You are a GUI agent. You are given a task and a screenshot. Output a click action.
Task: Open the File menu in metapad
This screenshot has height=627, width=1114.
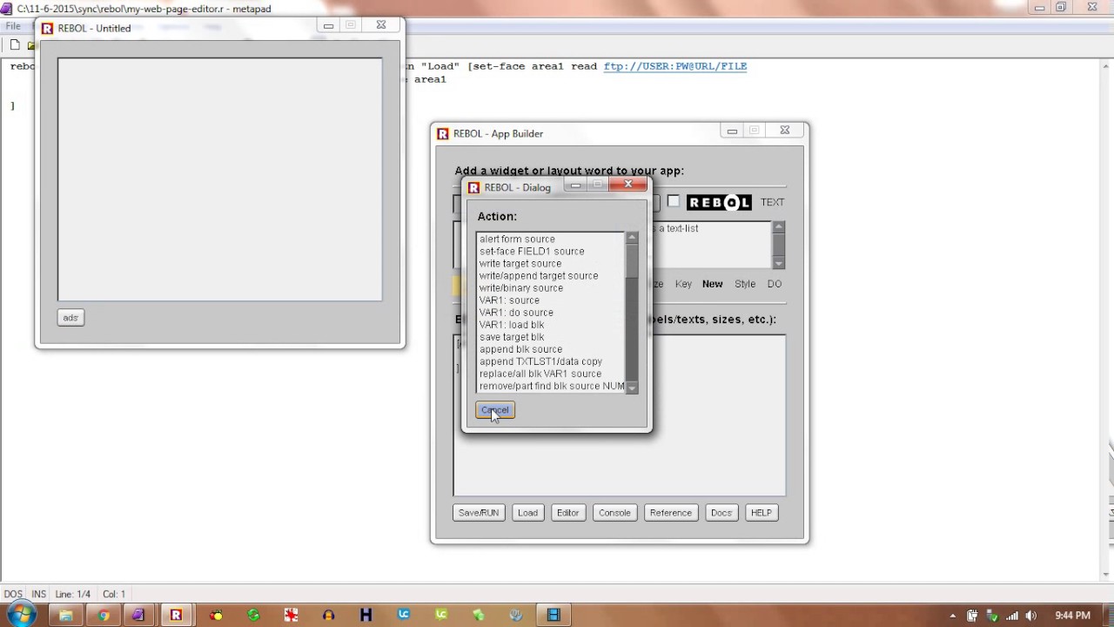13,26
